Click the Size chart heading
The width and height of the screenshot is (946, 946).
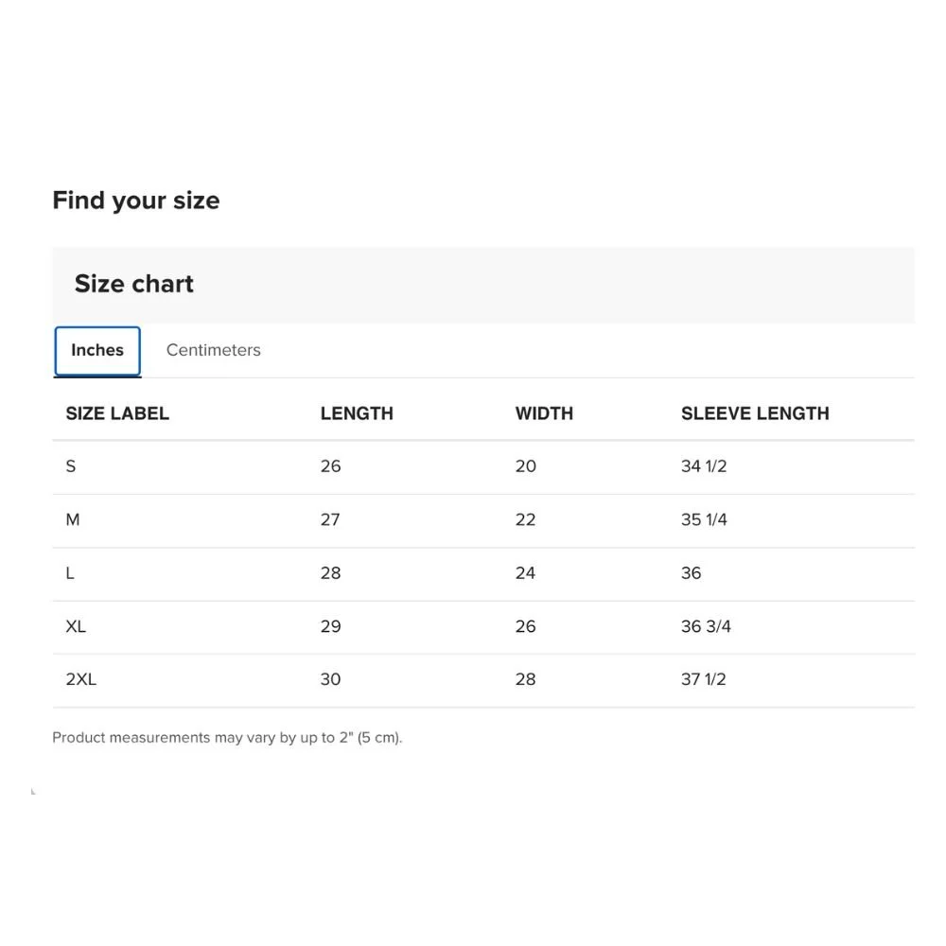click(x=134, y=284)
